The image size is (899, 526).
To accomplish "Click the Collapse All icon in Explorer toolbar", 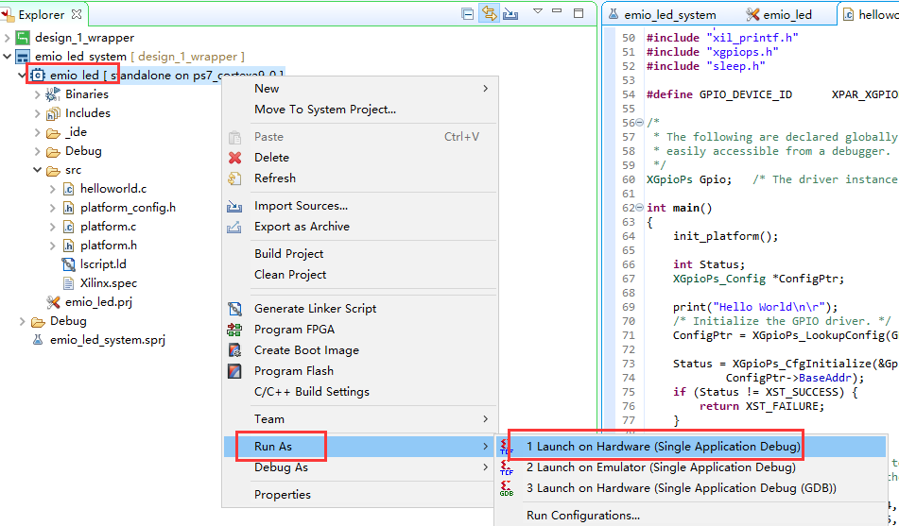I will tap(467, 14).
